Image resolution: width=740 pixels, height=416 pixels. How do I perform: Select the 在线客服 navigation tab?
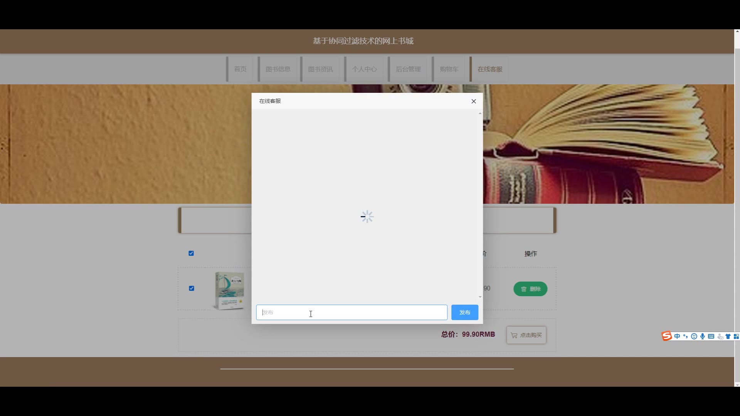click(489, 69)
